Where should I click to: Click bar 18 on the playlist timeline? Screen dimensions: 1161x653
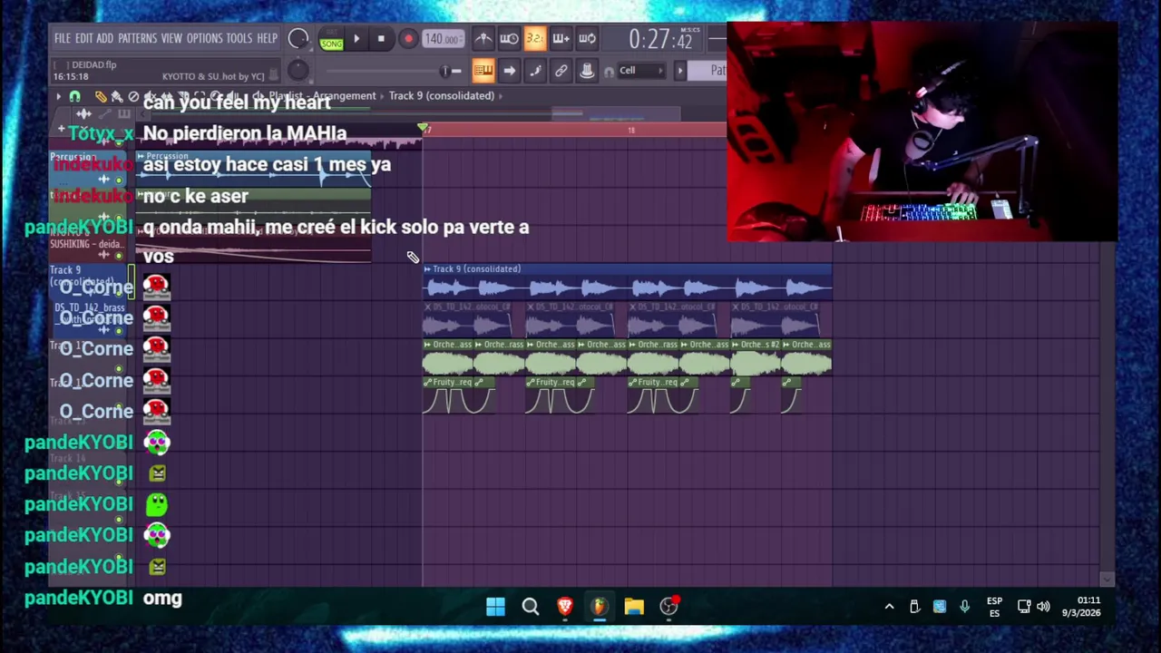point(631,131)
